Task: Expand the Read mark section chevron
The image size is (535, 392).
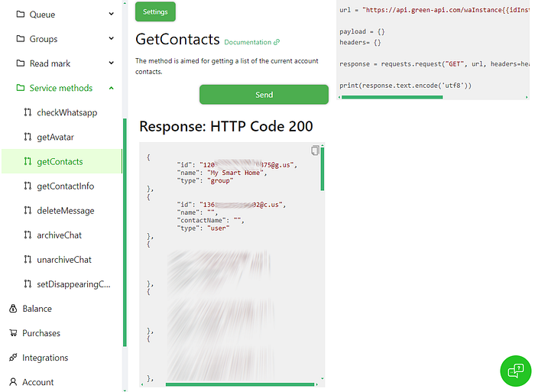Action: pyautogui.click(x=112, y=63)
